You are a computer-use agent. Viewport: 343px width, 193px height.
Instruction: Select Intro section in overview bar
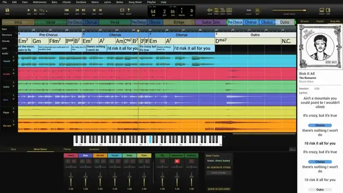(x=18, y=22)
